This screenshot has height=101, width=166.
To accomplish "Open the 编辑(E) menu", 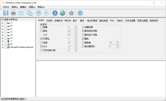I will point(23,7).
